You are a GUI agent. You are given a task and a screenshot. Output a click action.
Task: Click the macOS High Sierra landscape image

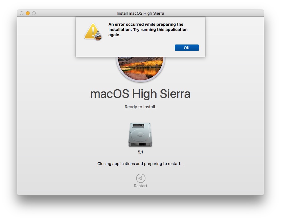click(140, 69)
